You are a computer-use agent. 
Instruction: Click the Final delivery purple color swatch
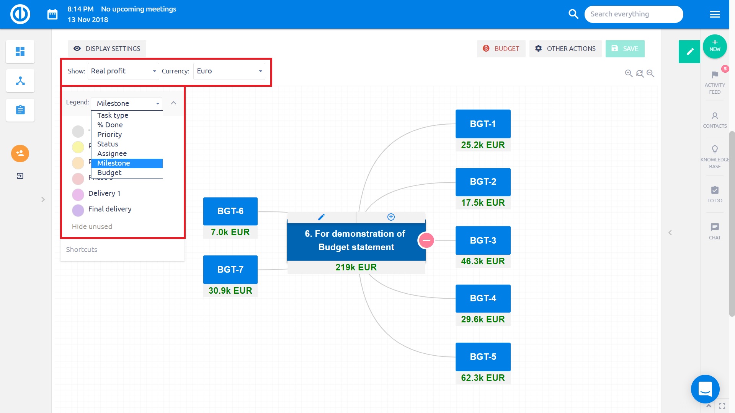pos(78,210)
